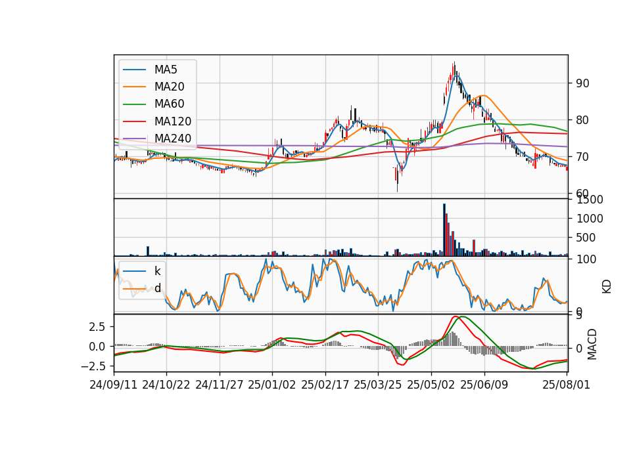
Task: Click the k legend label in KD panel
Action: (157, 271)
